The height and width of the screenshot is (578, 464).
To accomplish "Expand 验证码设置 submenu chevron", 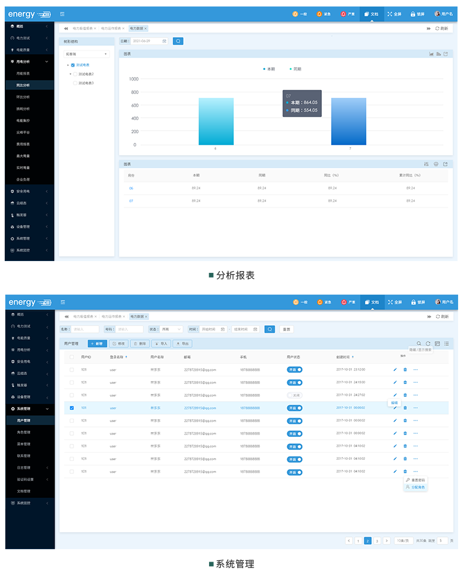I will [47, 480].
